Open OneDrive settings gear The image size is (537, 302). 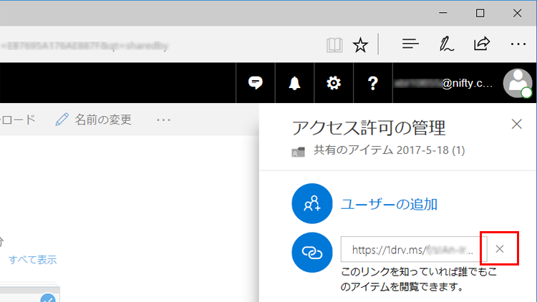tap(334, 83)
